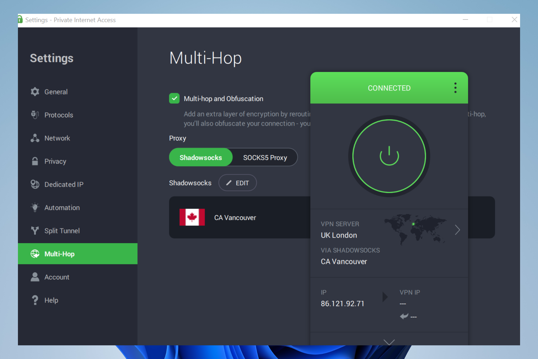Click the PIA app icon in title bar
Image resolution: width=538 pixels, height=359 pixels.
tap(20, 20)
